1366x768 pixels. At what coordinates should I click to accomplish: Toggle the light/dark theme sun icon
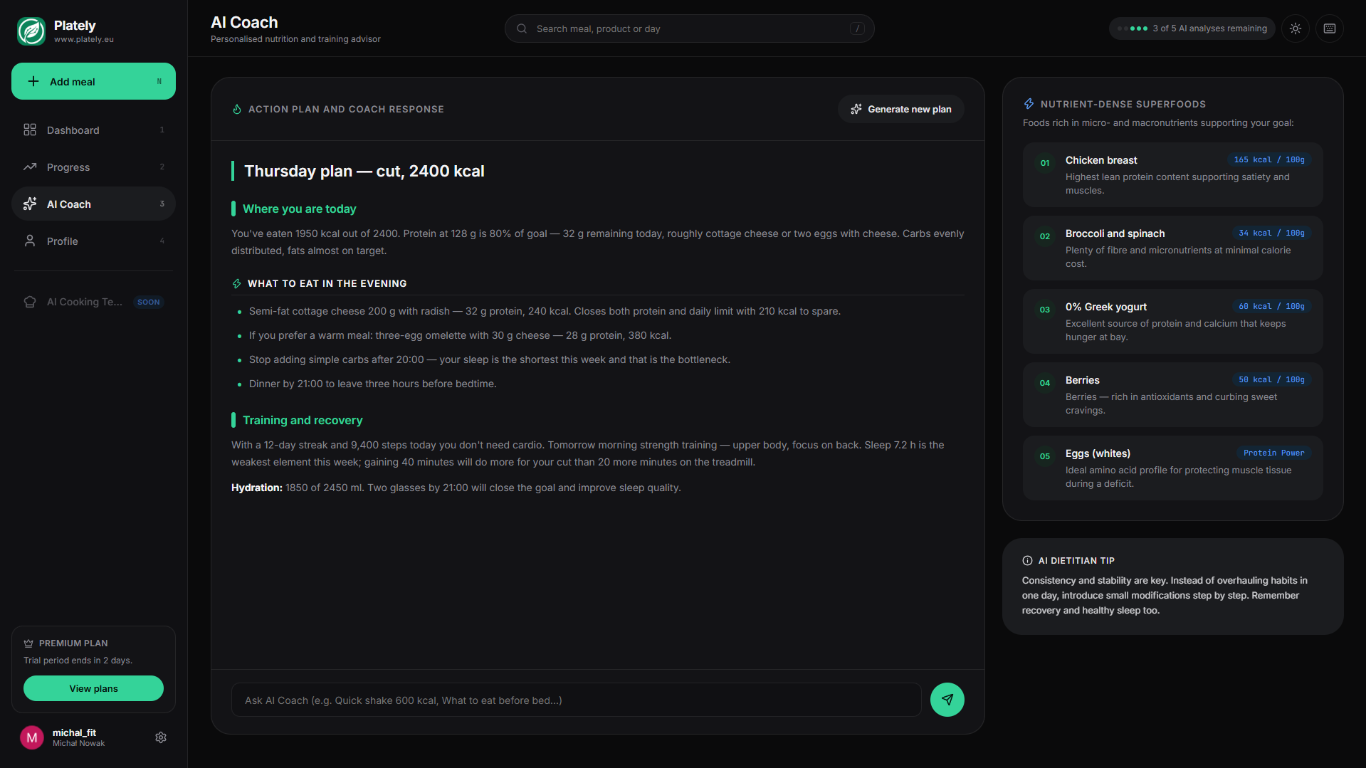1296,28
